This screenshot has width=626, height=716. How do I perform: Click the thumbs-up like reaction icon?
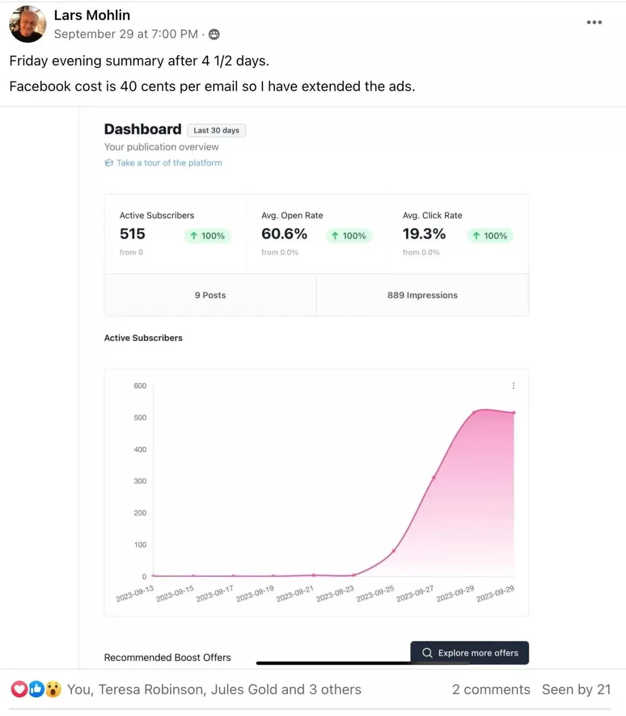pos(36,689)
